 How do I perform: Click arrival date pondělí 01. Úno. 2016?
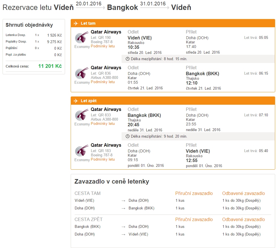pyautogui.click(x=204, y=166)
